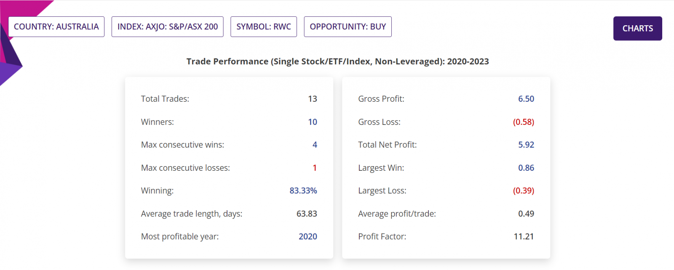Click the Average profit/trade value 0.49
Viewport: 674px width, 270px height.
click(x=526, y=214)
